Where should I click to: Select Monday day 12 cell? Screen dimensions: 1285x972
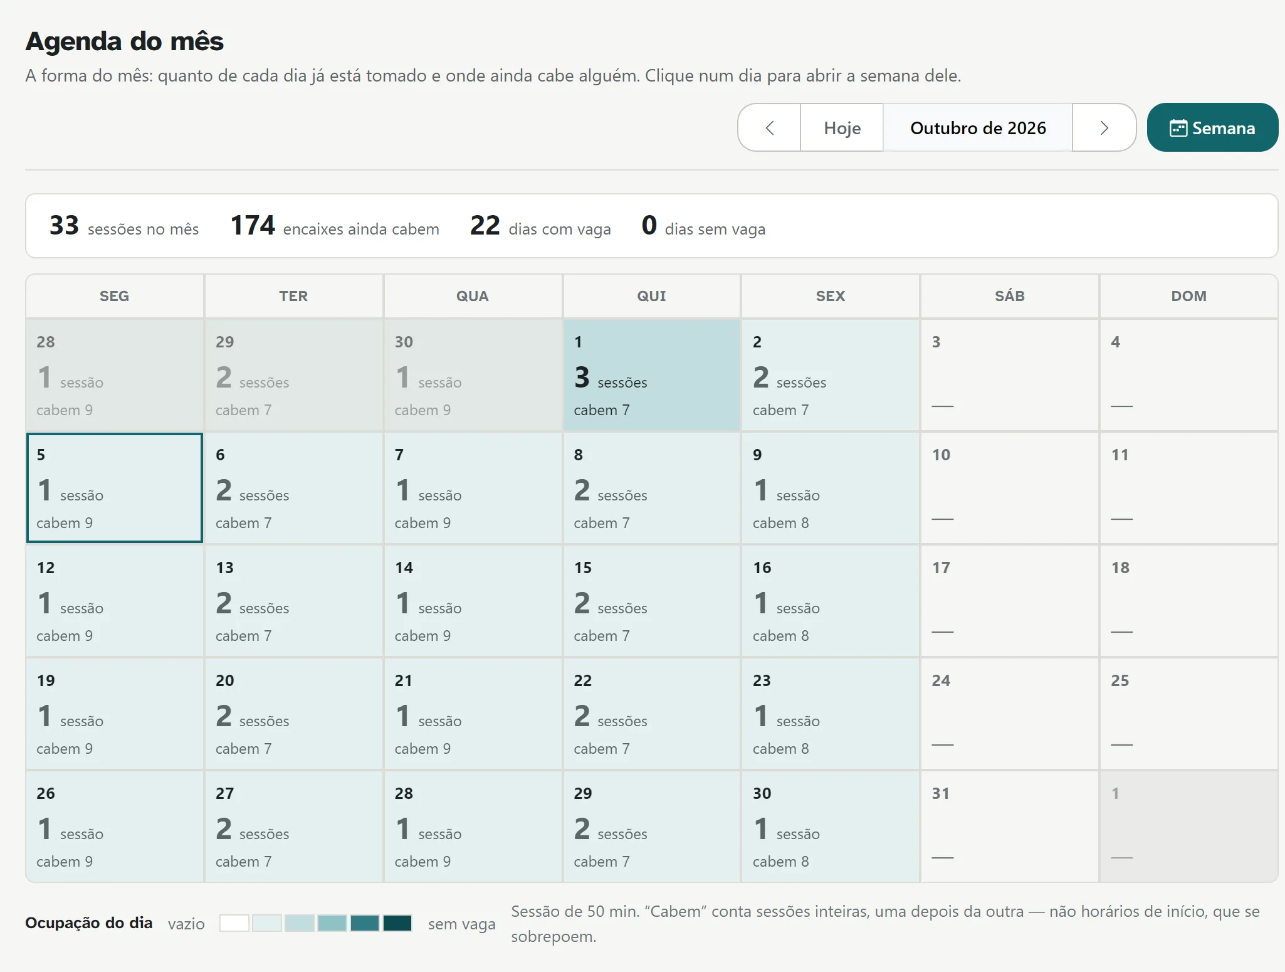[x=115, y=601]
